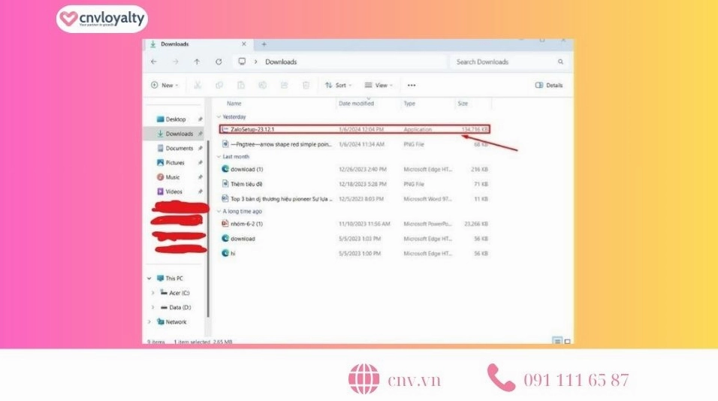Click the Paste toolbar icon

(x=241, y=85)
